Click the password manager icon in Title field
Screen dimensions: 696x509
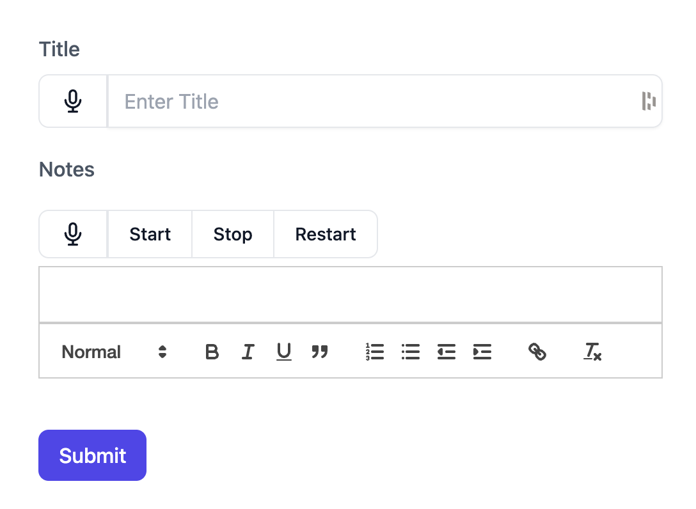(649, 101)
